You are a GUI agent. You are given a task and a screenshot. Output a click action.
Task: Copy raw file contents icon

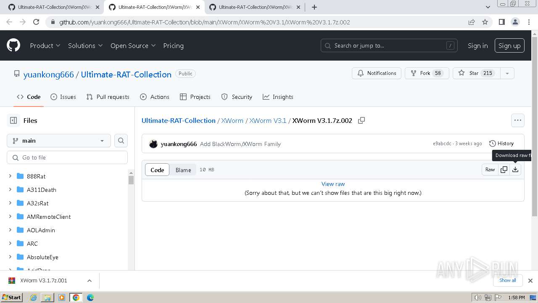tap(504, 170)
